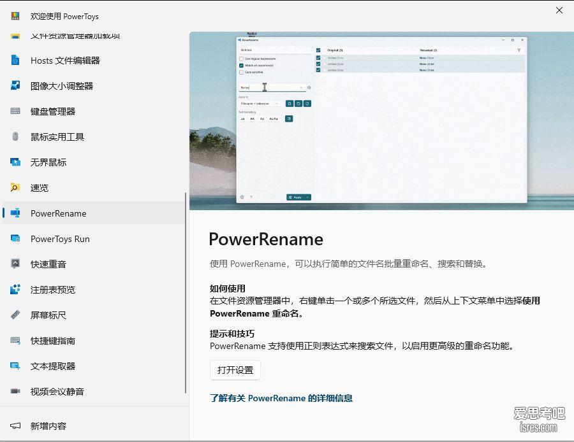Viewport: 574px width, 442px height.
Task: Select 鼠标实用工具 in sidebar
Action: pos(93,137)
